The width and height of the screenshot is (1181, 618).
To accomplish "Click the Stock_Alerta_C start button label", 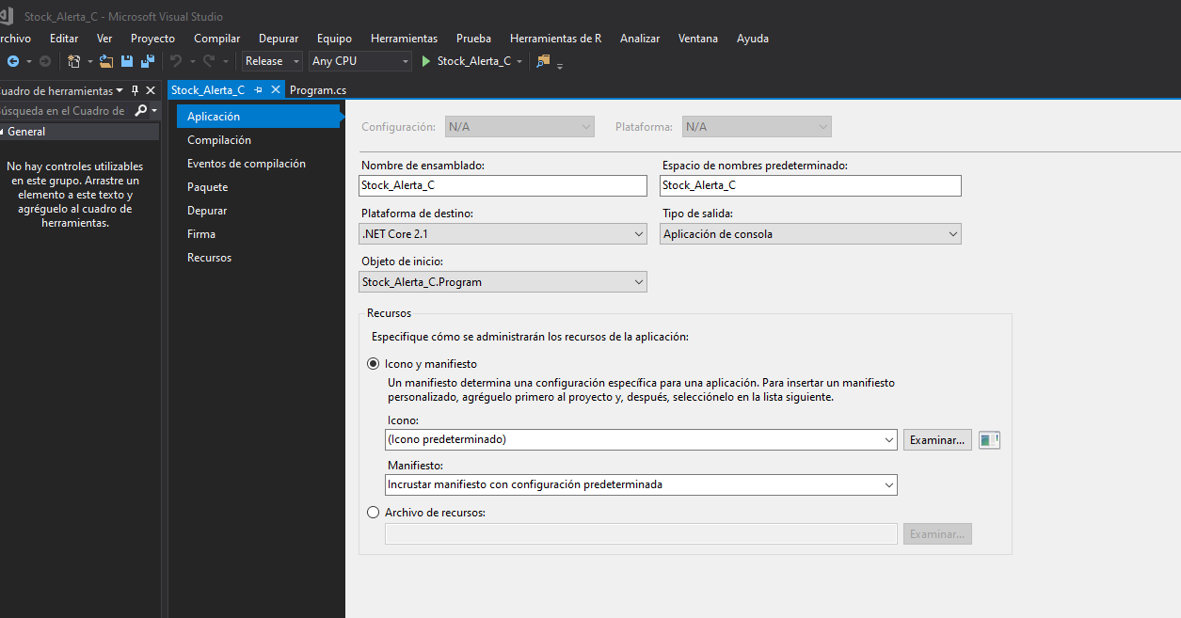I will tap(474, 61).
